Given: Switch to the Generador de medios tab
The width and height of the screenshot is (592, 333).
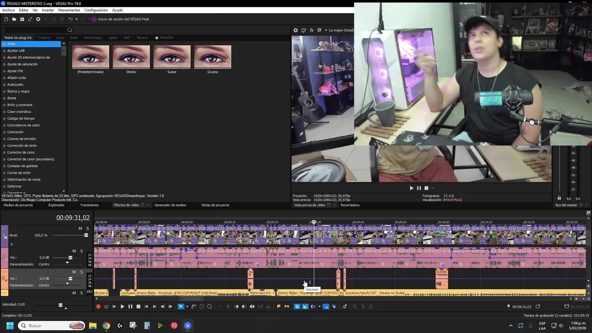Looking at the screenshot, I should point(170,205).
